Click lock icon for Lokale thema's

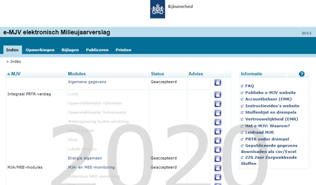(x=218, y=150)
